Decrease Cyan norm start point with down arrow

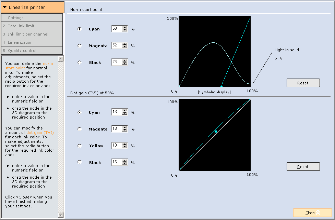pos(125,30)
